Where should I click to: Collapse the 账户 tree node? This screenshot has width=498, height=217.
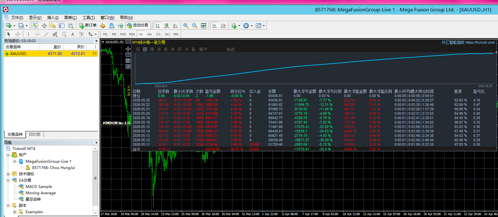point(8,155)
